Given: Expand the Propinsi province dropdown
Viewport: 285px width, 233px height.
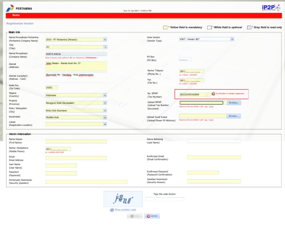Looking at the screenshot, I should tap(105, 103).
